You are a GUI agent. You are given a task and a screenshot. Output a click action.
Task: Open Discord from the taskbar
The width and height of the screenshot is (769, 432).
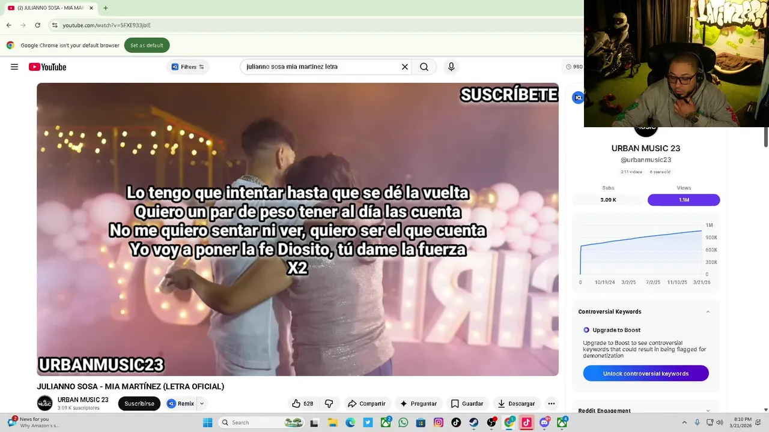pos(544,422)
